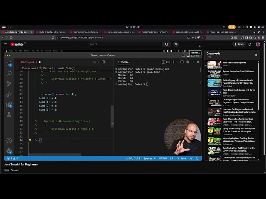The height and width of the screenshot is (199, 266).
Task: Open the clock showing Jun 13
Action: pyautogui.click(x=133, y=27)
